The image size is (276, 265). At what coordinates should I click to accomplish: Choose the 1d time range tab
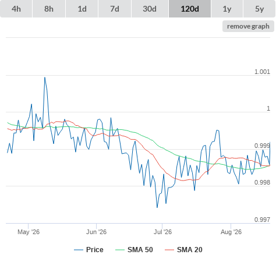pos(82,9)
